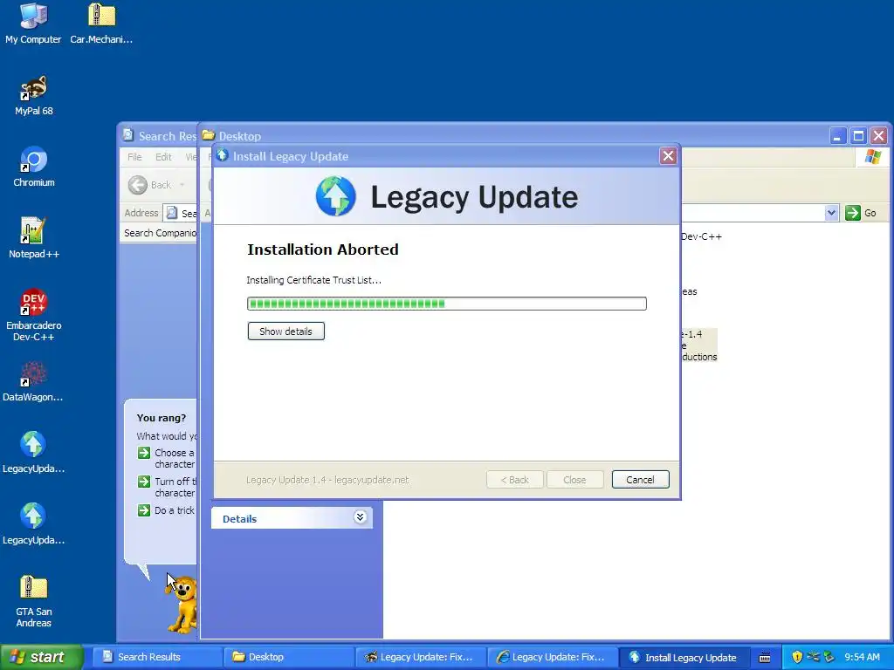Launch MyPal 68 desktop shortcut

(x=34, y=94)
